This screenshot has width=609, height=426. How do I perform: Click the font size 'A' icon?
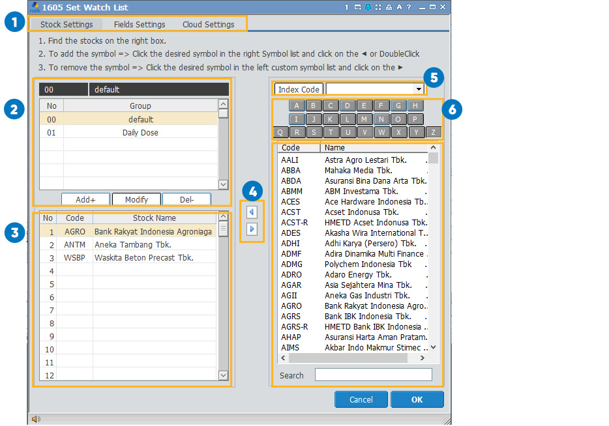(399, 7)
